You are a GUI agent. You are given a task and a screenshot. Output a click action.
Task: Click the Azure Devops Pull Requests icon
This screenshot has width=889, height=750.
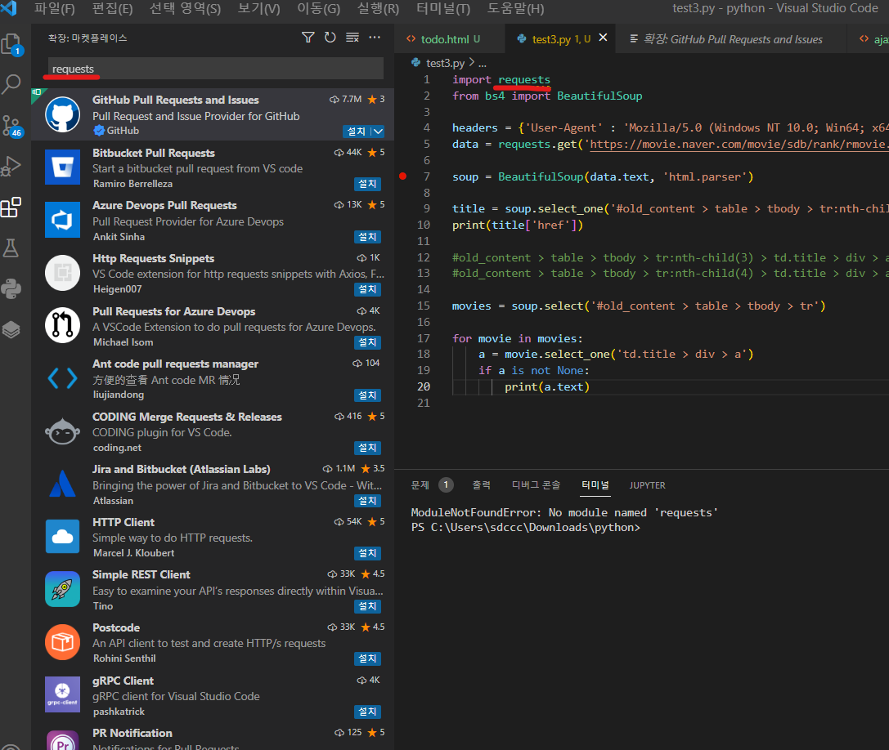pos(62,220)
